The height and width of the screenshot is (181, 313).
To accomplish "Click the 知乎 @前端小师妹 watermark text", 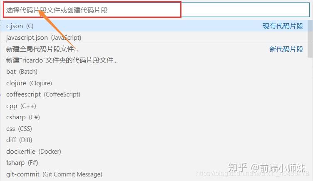I will (267, 167).
